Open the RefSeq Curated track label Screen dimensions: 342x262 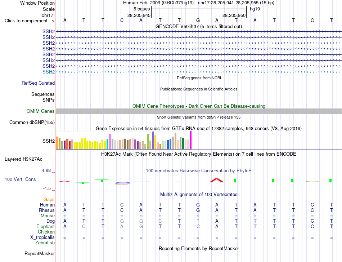tap(38, 83)
